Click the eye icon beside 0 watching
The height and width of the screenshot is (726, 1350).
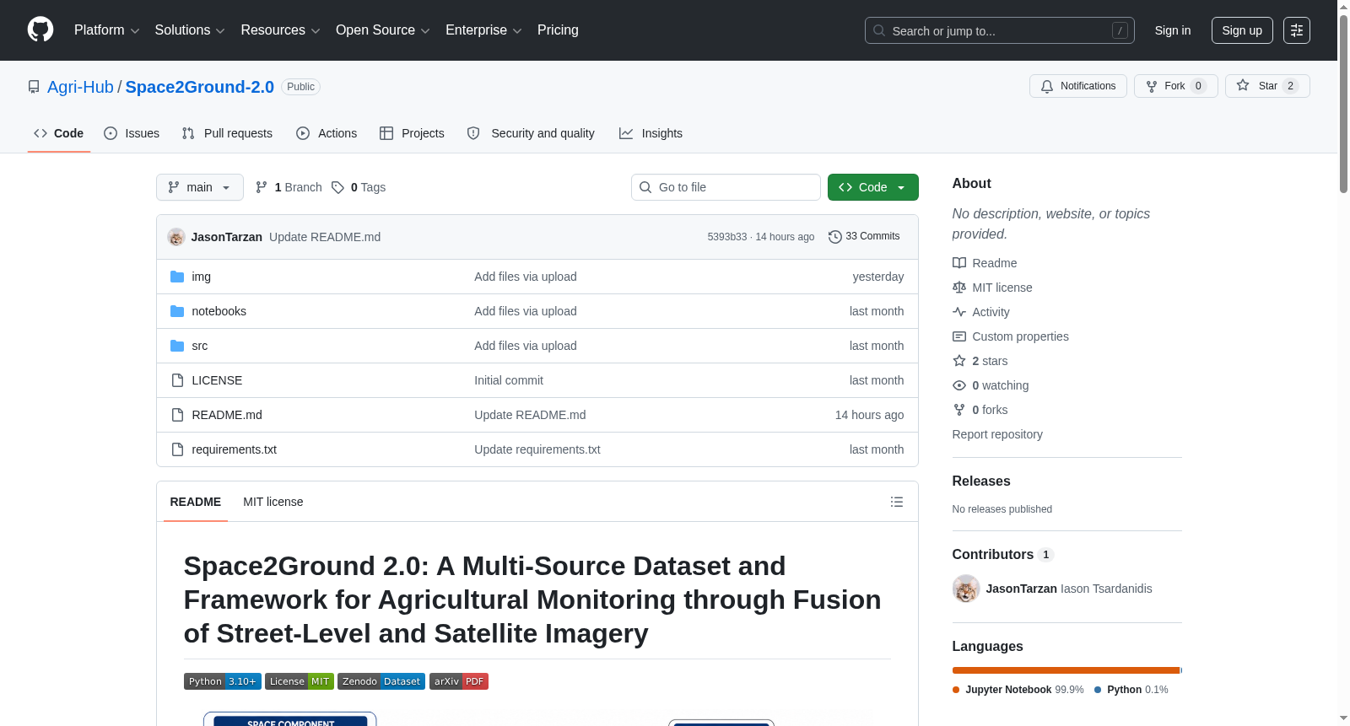point(959,385)
